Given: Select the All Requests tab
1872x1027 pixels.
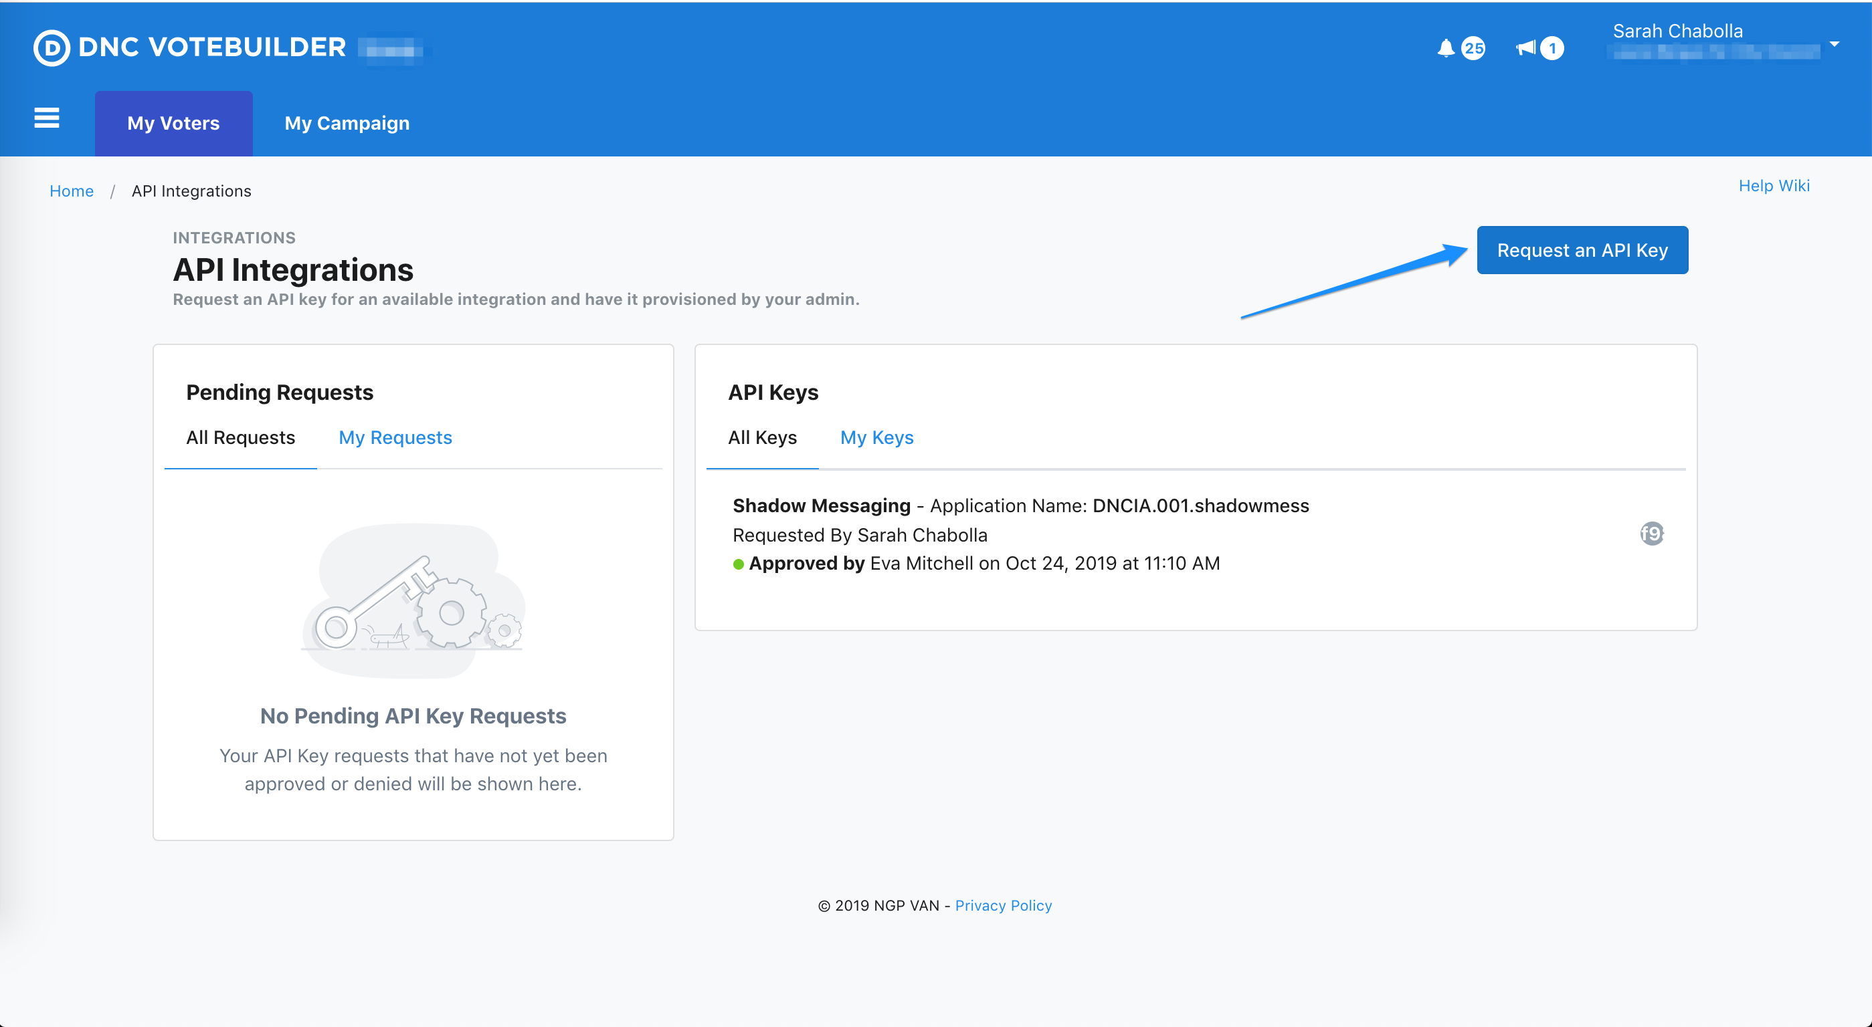Looking at the screenshot, I should pos(241,437).
